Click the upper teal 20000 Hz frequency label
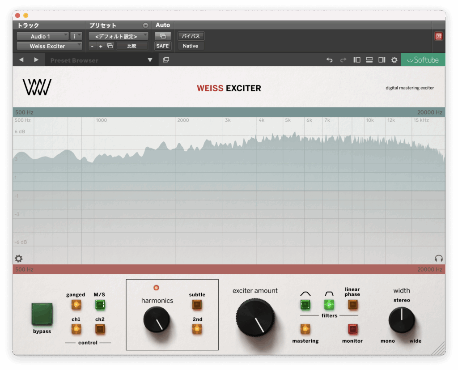The width and height of the screenshot is (458, 370). (430, 112)
